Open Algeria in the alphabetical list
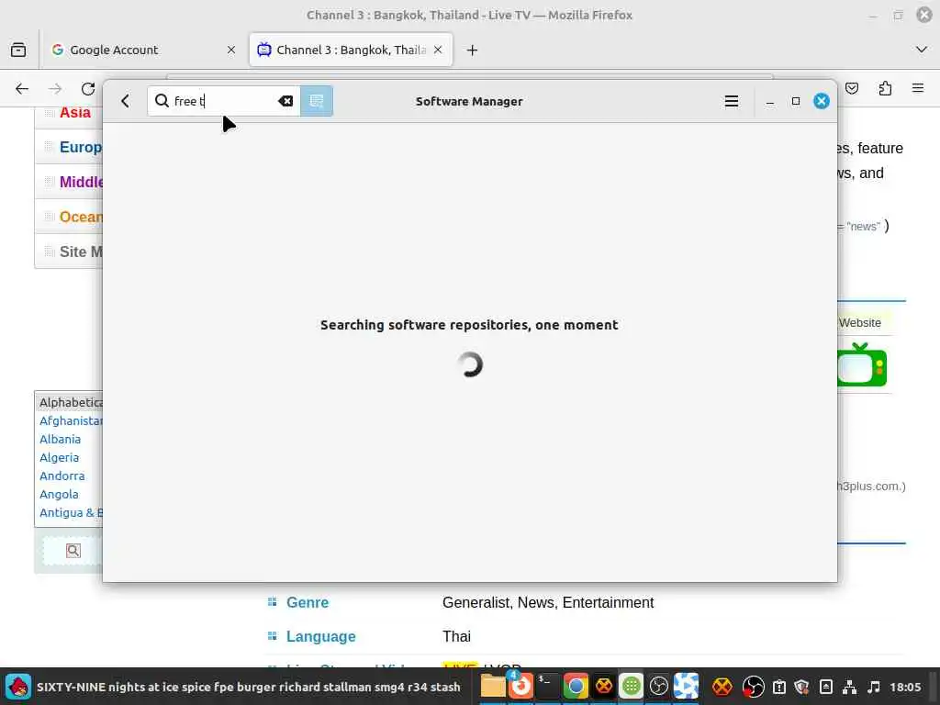 [x=60, y=457]
